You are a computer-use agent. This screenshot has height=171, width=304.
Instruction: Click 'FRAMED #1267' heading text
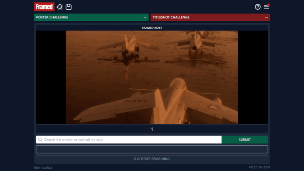tap(152, 28)
